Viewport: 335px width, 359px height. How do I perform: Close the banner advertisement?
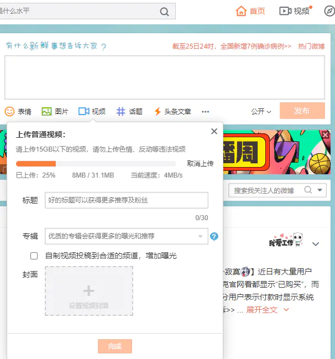(x=326, y=135)
